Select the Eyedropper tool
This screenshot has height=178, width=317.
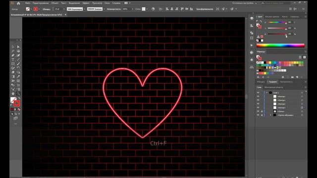(18, 77)
